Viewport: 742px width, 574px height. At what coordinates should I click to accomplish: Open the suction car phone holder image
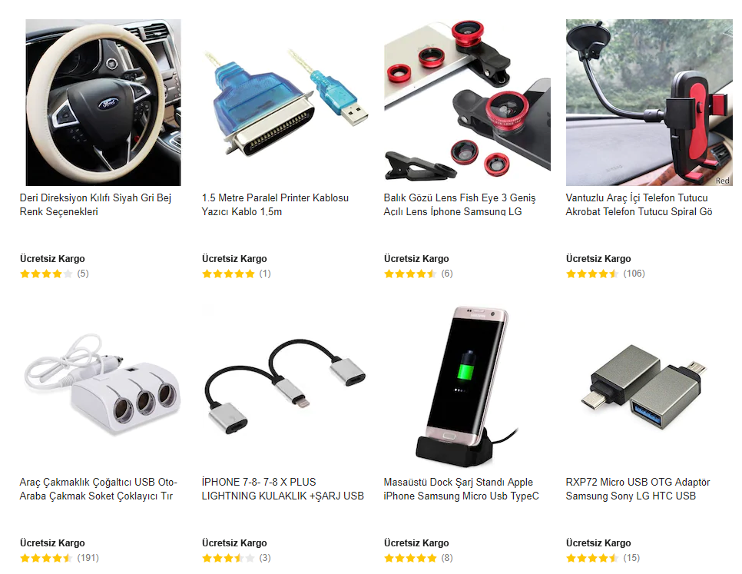pos(649,102)
